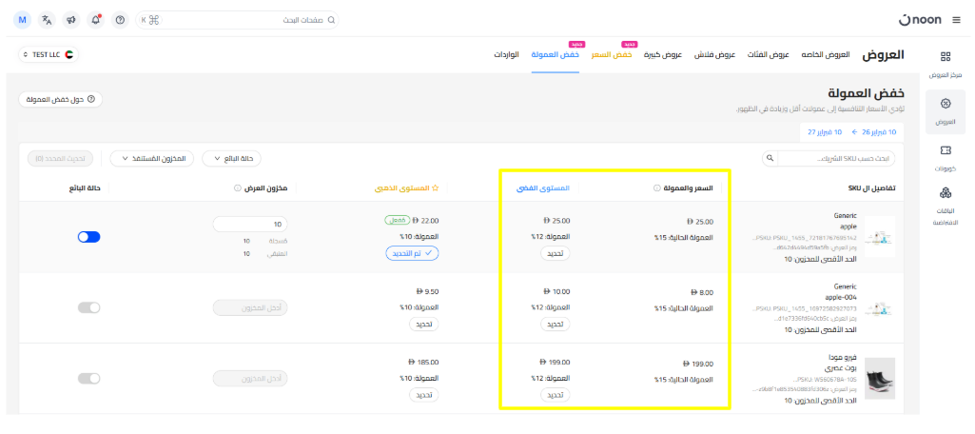Click the language translate icon
Screen dimensions: 975x434
47,20
